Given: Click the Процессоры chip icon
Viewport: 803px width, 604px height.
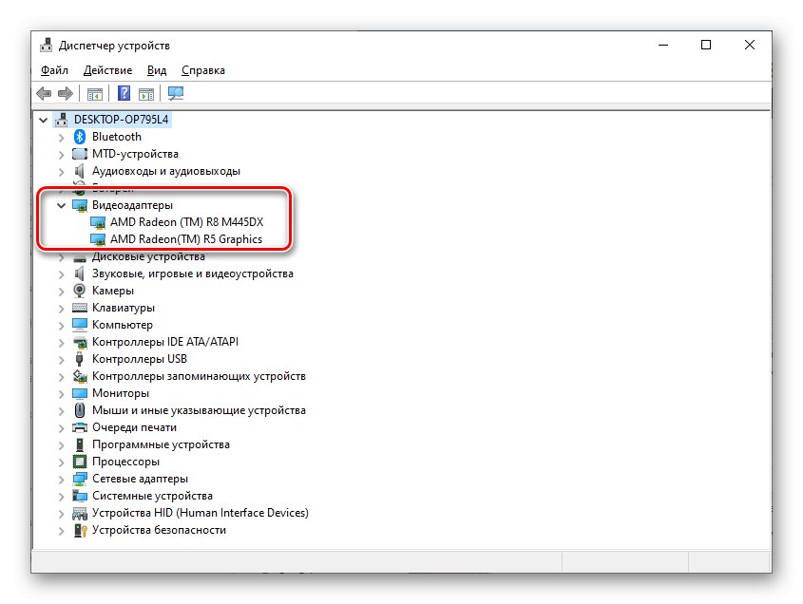Looking at the screenshot, I should coord(80,462).
